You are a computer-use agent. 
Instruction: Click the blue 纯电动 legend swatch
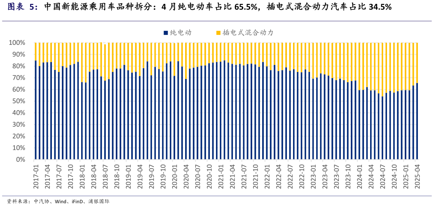[166, 33]
